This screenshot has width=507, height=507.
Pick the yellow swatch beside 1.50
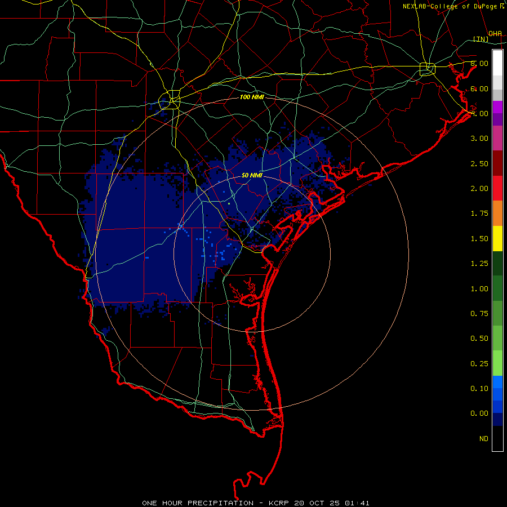tap(497, 238)
